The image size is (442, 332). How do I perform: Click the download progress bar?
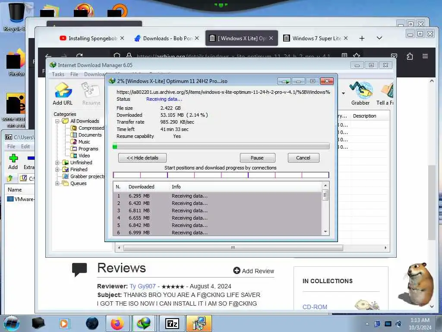click(221, 146)
